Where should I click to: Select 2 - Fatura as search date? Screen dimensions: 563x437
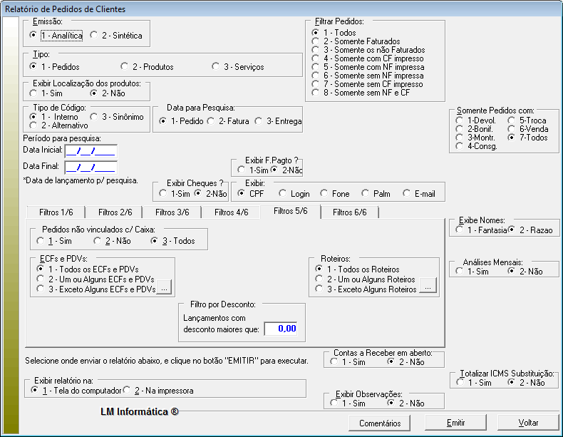pos(211,121)
